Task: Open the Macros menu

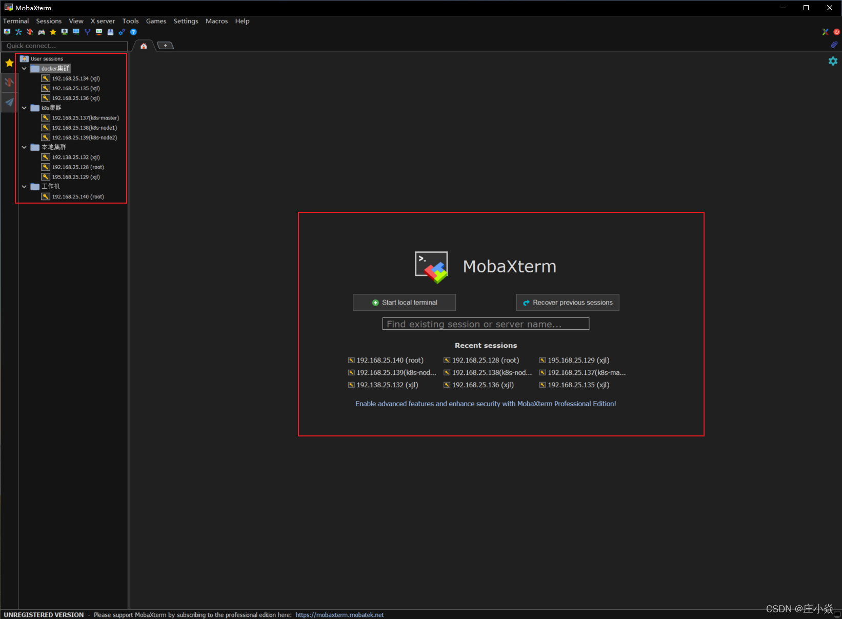Action: tap(216, 21)
